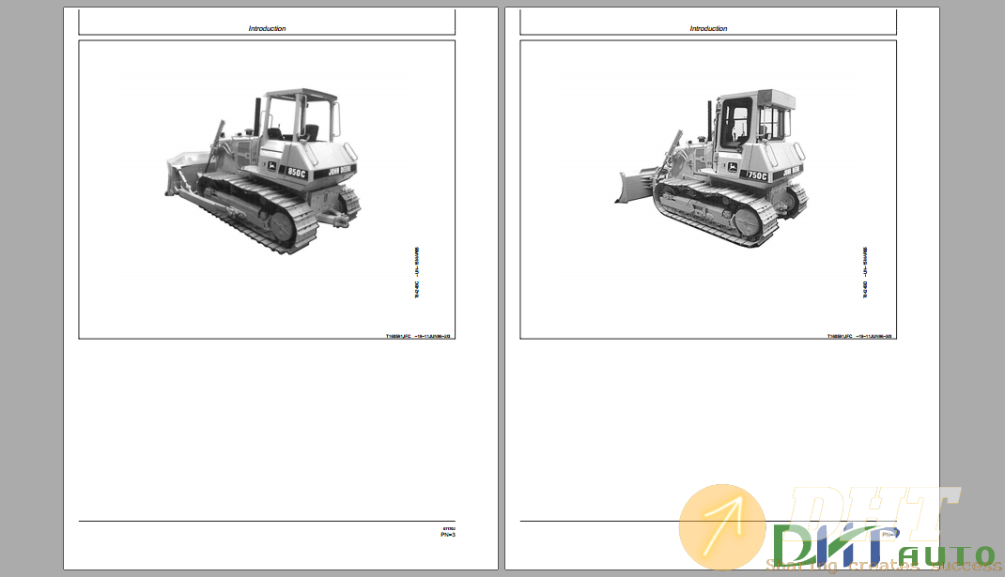This screenshot has width=1005, height=577.
Task: Click "PN=3" page number on left page
Action: pyautogui.click(x=448, y=535)
